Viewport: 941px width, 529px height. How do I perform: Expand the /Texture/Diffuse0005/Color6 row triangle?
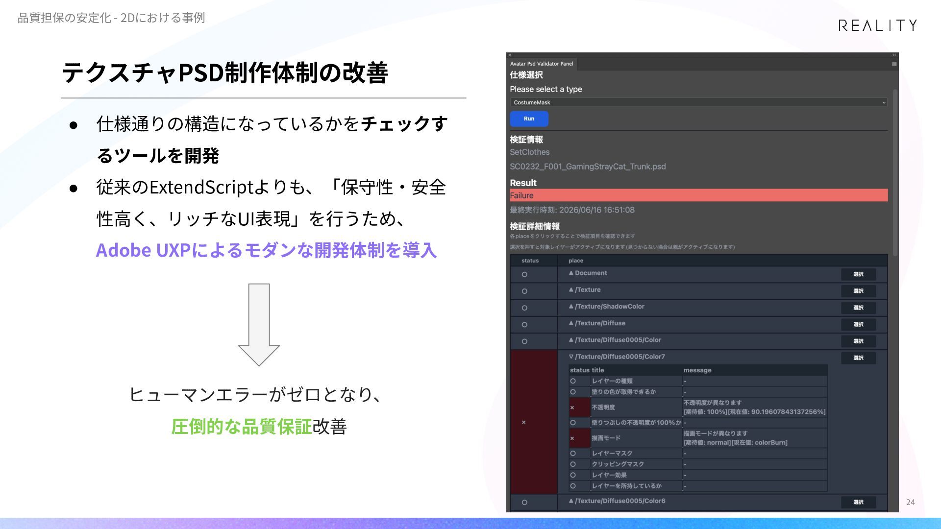click(571, 501)
